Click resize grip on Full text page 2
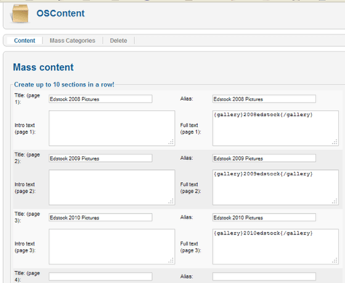This screenshot has width=345, height=283. (x=335, y=201)
